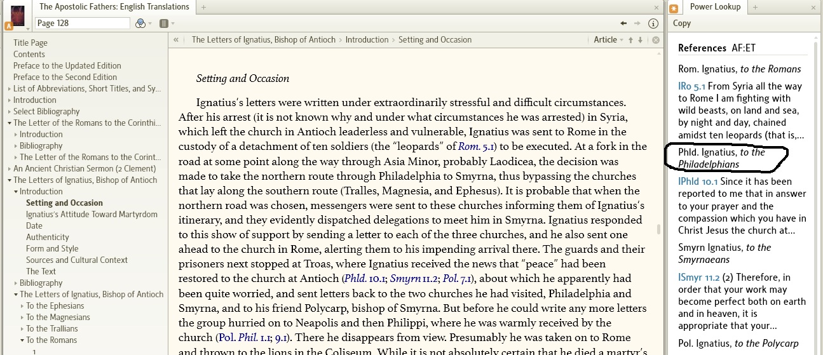Select Sources and Cultural Context section
Image resolution: width=823 pixels, height=355 pixels.
click(77, 260)
